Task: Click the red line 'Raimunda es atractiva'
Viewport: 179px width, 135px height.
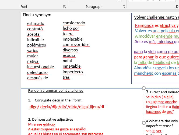Action: coord(157,25)
